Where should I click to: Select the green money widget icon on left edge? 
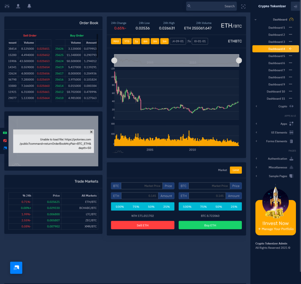click(4, 133)
